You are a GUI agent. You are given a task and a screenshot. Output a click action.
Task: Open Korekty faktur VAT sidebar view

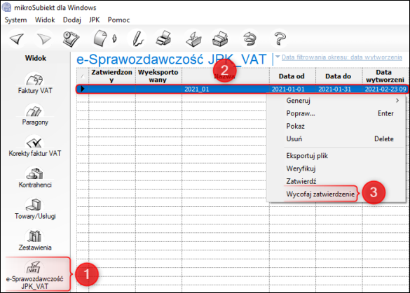(x=35, y=146)
